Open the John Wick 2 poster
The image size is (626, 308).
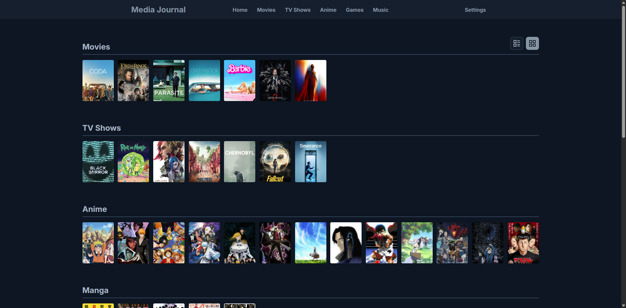click(275, 81)
